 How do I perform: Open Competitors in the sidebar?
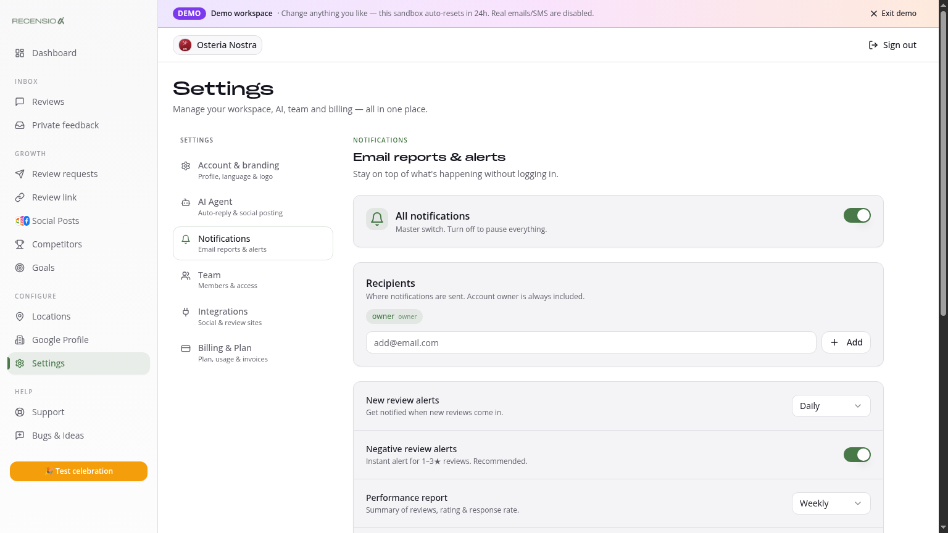coord(78,244)
